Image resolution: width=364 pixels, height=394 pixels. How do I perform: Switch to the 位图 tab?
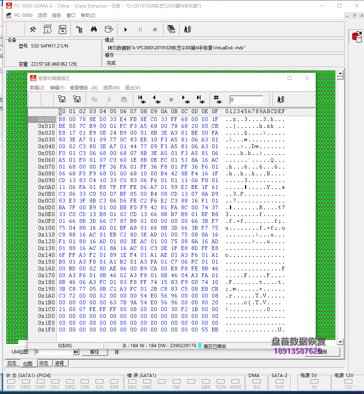(x=28, y=363)
